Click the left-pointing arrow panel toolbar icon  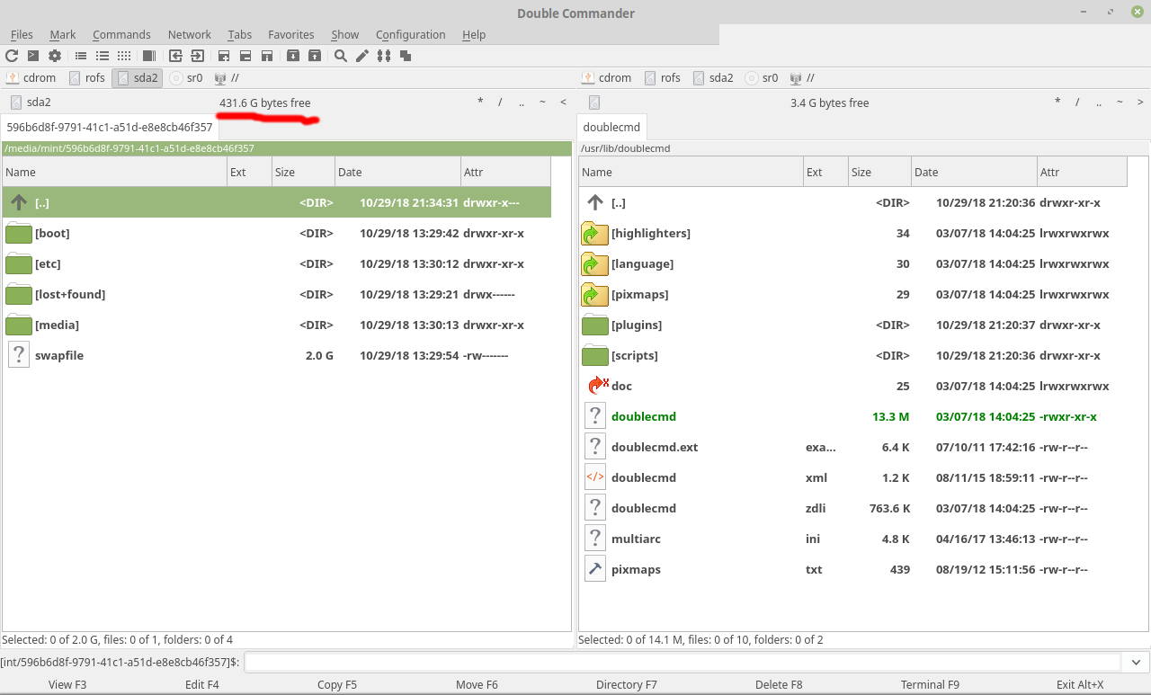[x=175, y=56]
